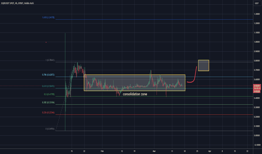262x154 pixels.
Task: Click the 25 date label on time axis
Action: click(197, 151)
